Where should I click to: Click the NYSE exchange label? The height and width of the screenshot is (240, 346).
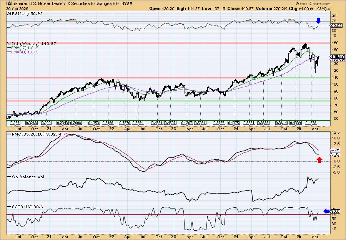[127, 4]
